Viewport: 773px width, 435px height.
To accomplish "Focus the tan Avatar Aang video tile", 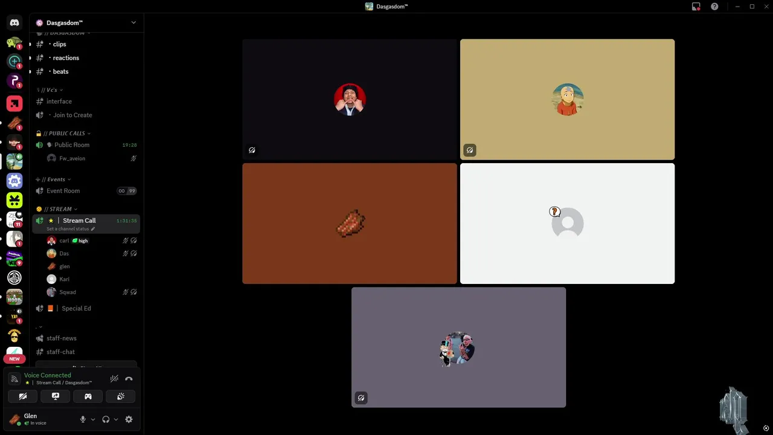I will [567, 100].
